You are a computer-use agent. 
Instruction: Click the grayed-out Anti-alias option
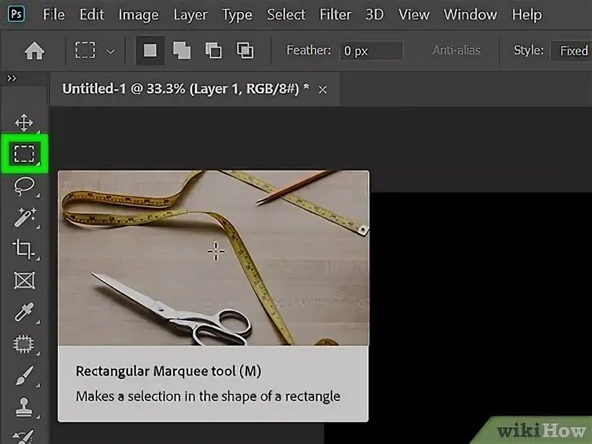(x=456, y=50)
